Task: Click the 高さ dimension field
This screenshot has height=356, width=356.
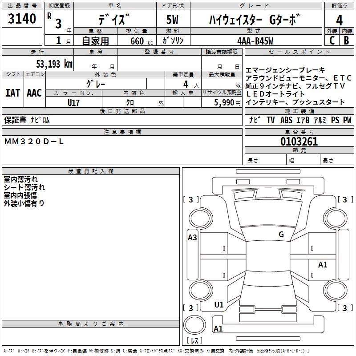Action: 337,160
